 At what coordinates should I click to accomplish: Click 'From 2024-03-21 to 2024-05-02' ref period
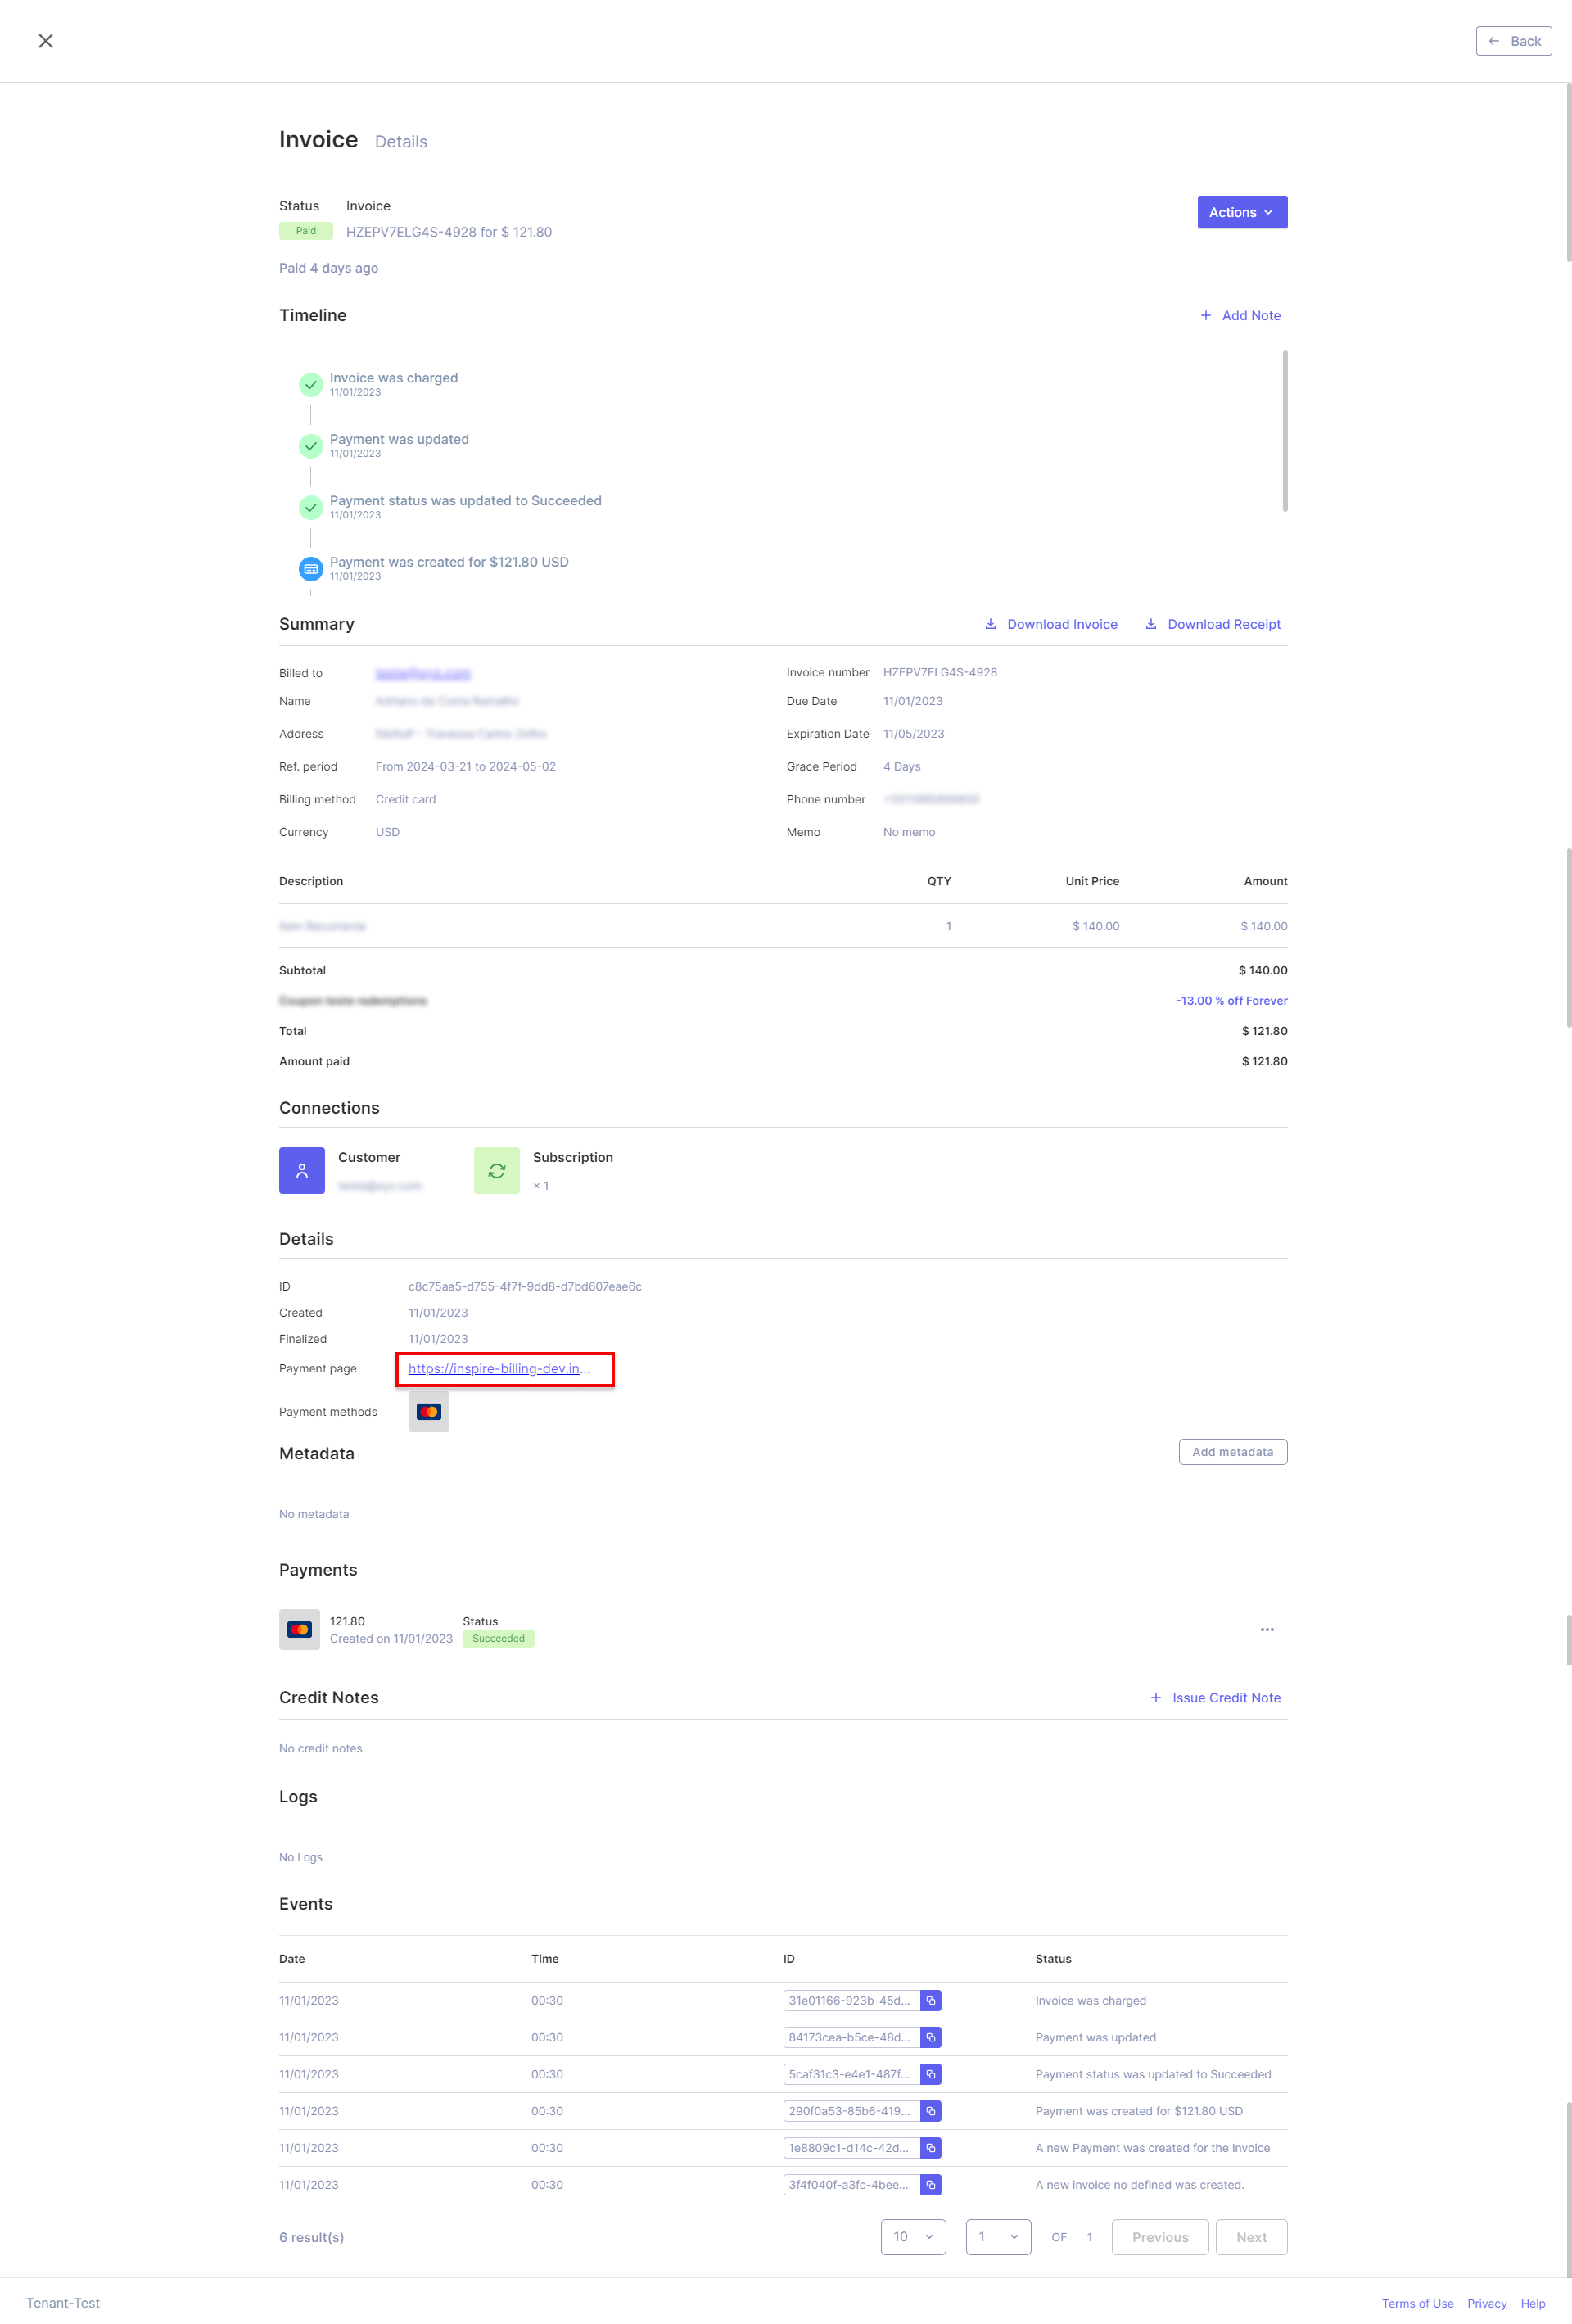pyautogui.click(x=465, y=766)
